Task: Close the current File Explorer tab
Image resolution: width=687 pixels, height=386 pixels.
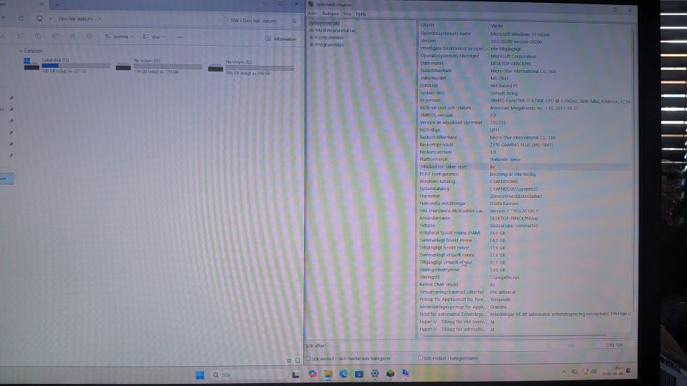Action: (42, 4)
